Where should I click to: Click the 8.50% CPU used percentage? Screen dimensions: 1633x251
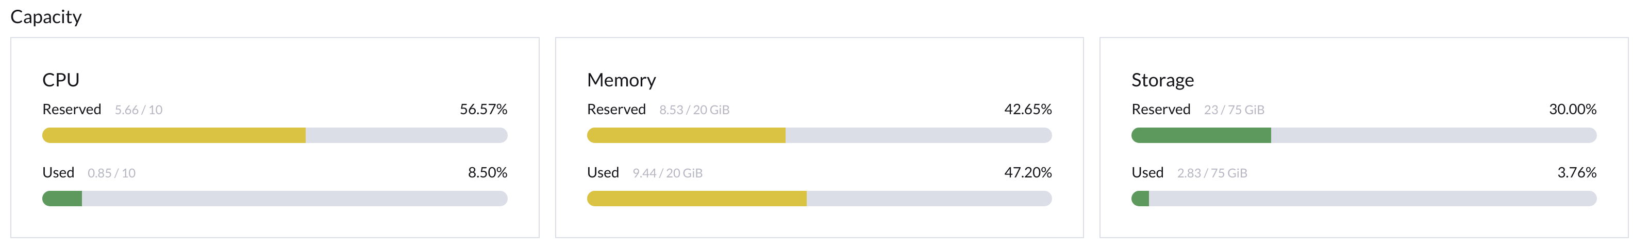click(488, 173)
